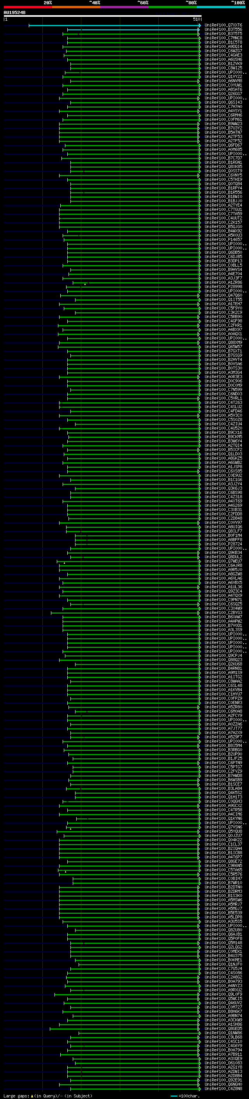
Task: Select hit UniRef100_B1RPY4
Action: (223, 188)
